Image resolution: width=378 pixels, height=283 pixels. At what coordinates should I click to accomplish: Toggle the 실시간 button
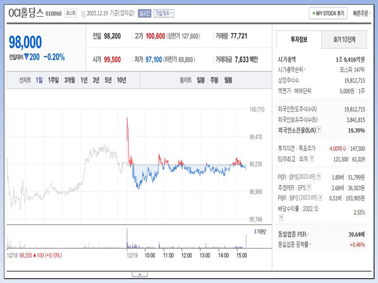[145, 13]
